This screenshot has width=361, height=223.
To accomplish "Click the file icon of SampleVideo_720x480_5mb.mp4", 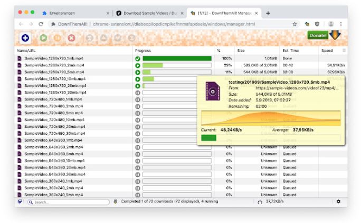I will click(x=20, y=113).
